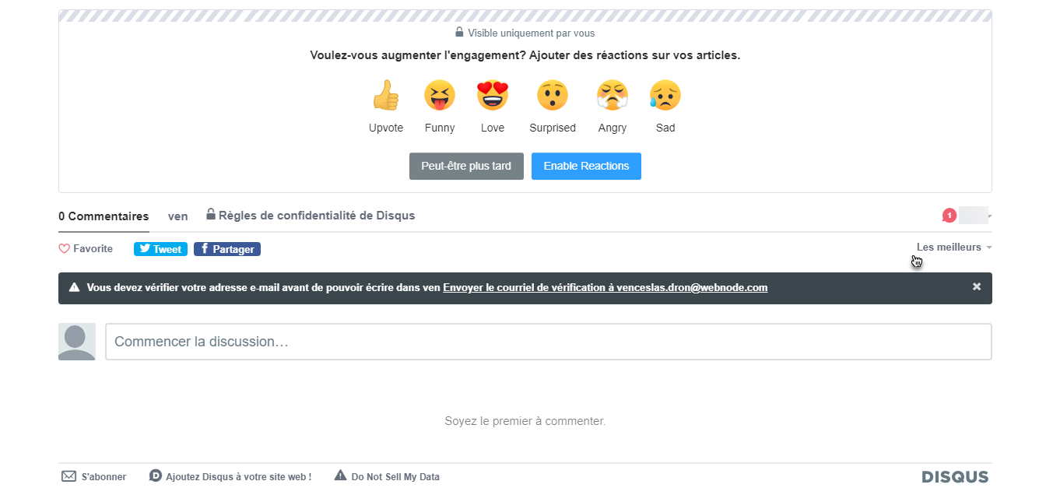Switch to the 0 Commentaires tab
This screenshot has width=1046, height=502.
(104, 216)
